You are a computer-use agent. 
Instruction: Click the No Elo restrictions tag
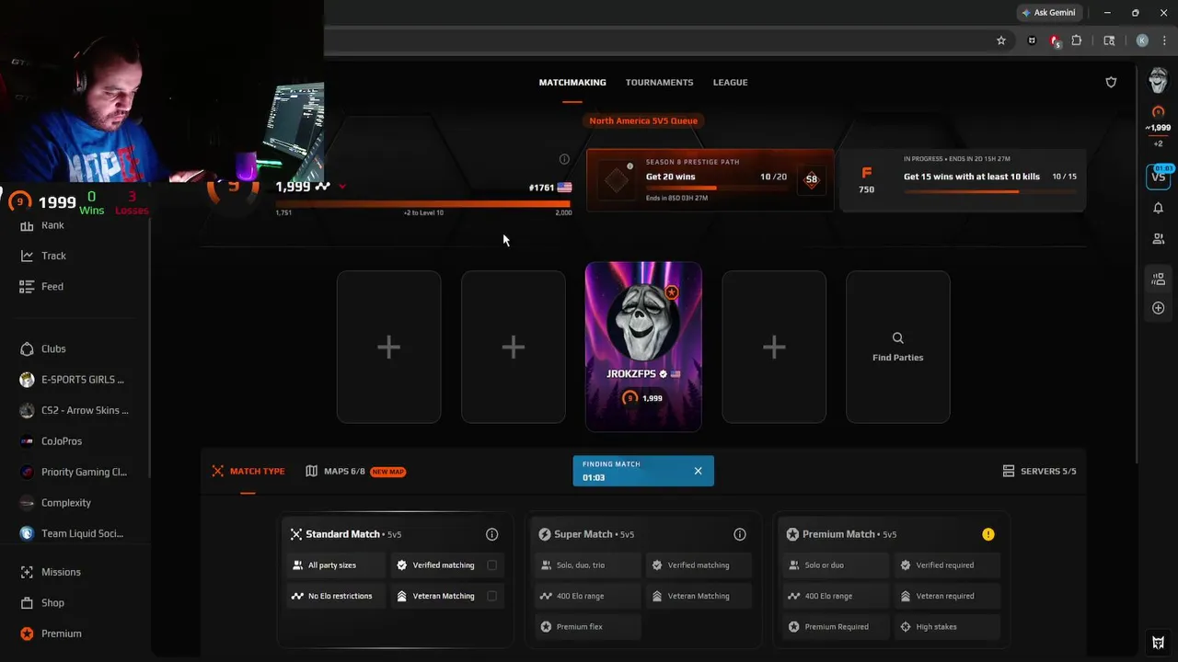click(336, 596)
